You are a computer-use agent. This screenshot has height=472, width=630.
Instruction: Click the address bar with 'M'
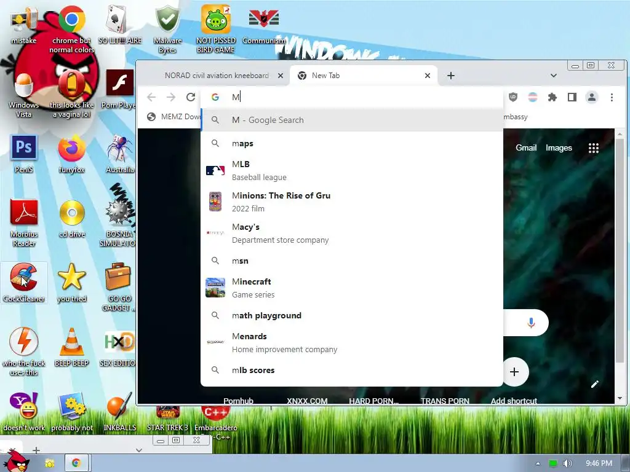click(x=351, y=97)
